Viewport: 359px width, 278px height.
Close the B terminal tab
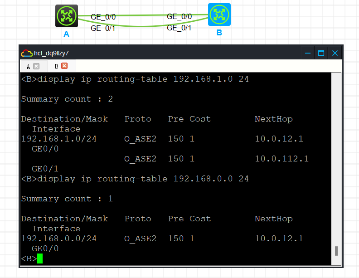click(64, 66)
